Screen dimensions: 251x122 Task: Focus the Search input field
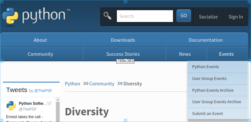coord(145,16)
